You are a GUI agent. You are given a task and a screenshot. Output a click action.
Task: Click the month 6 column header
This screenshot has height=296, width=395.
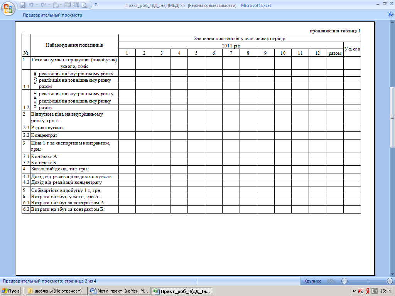(214, 53)
